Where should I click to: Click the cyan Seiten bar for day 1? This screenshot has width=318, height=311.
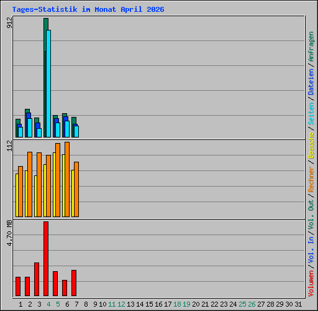20,132
